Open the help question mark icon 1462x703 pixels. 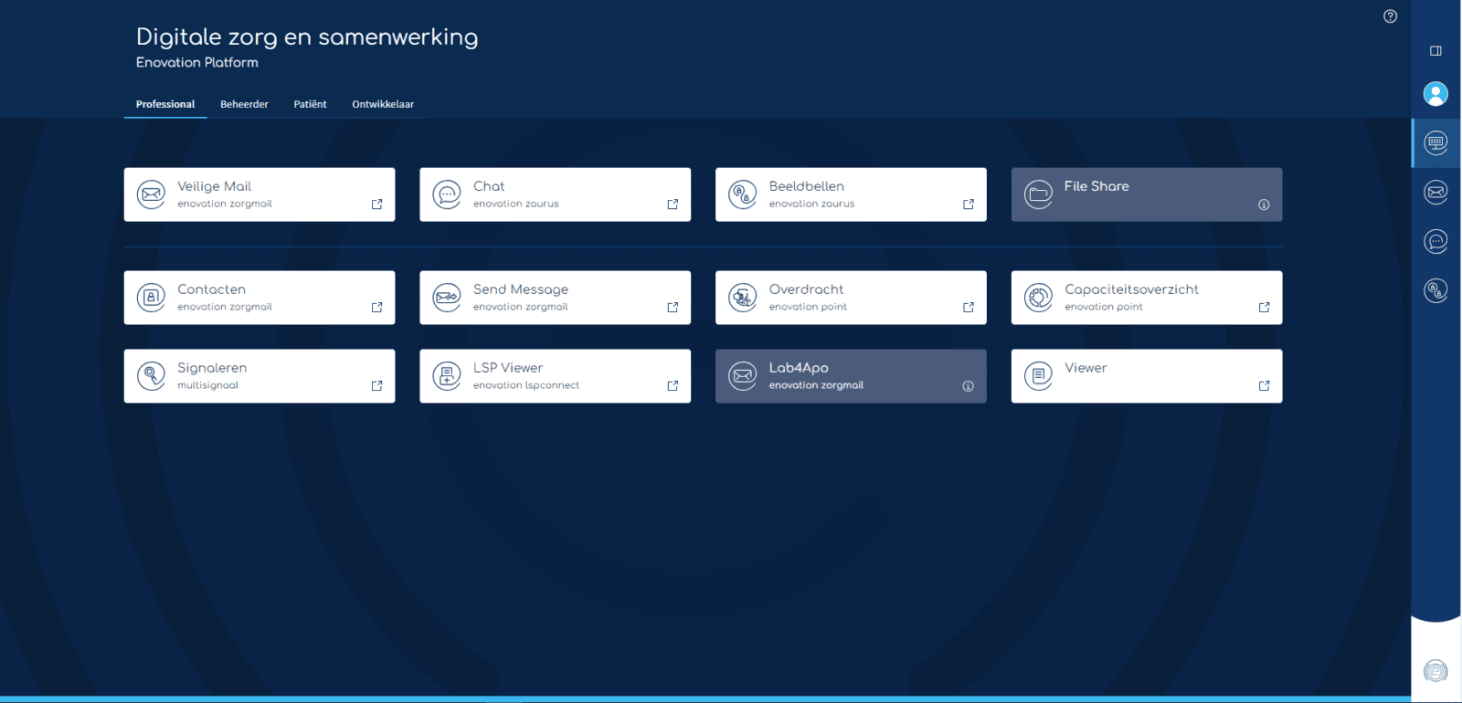click(1390, 16)
